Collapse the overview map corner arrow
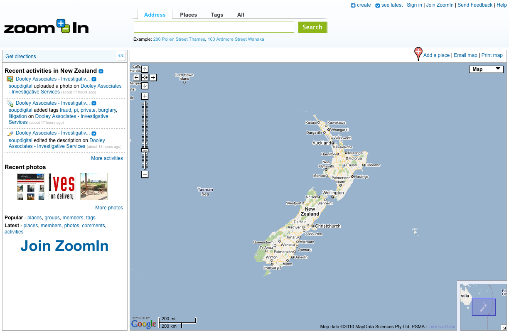The width and height of the screenshot is (509, 334). tap(504, 327)
